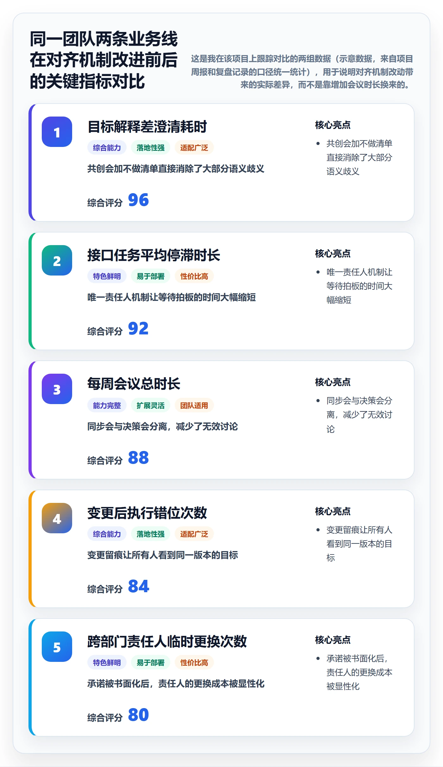
Task: Click description 共创会加不做清单直接消除了大部分语义歧义
Action: (x=176, y=169)
